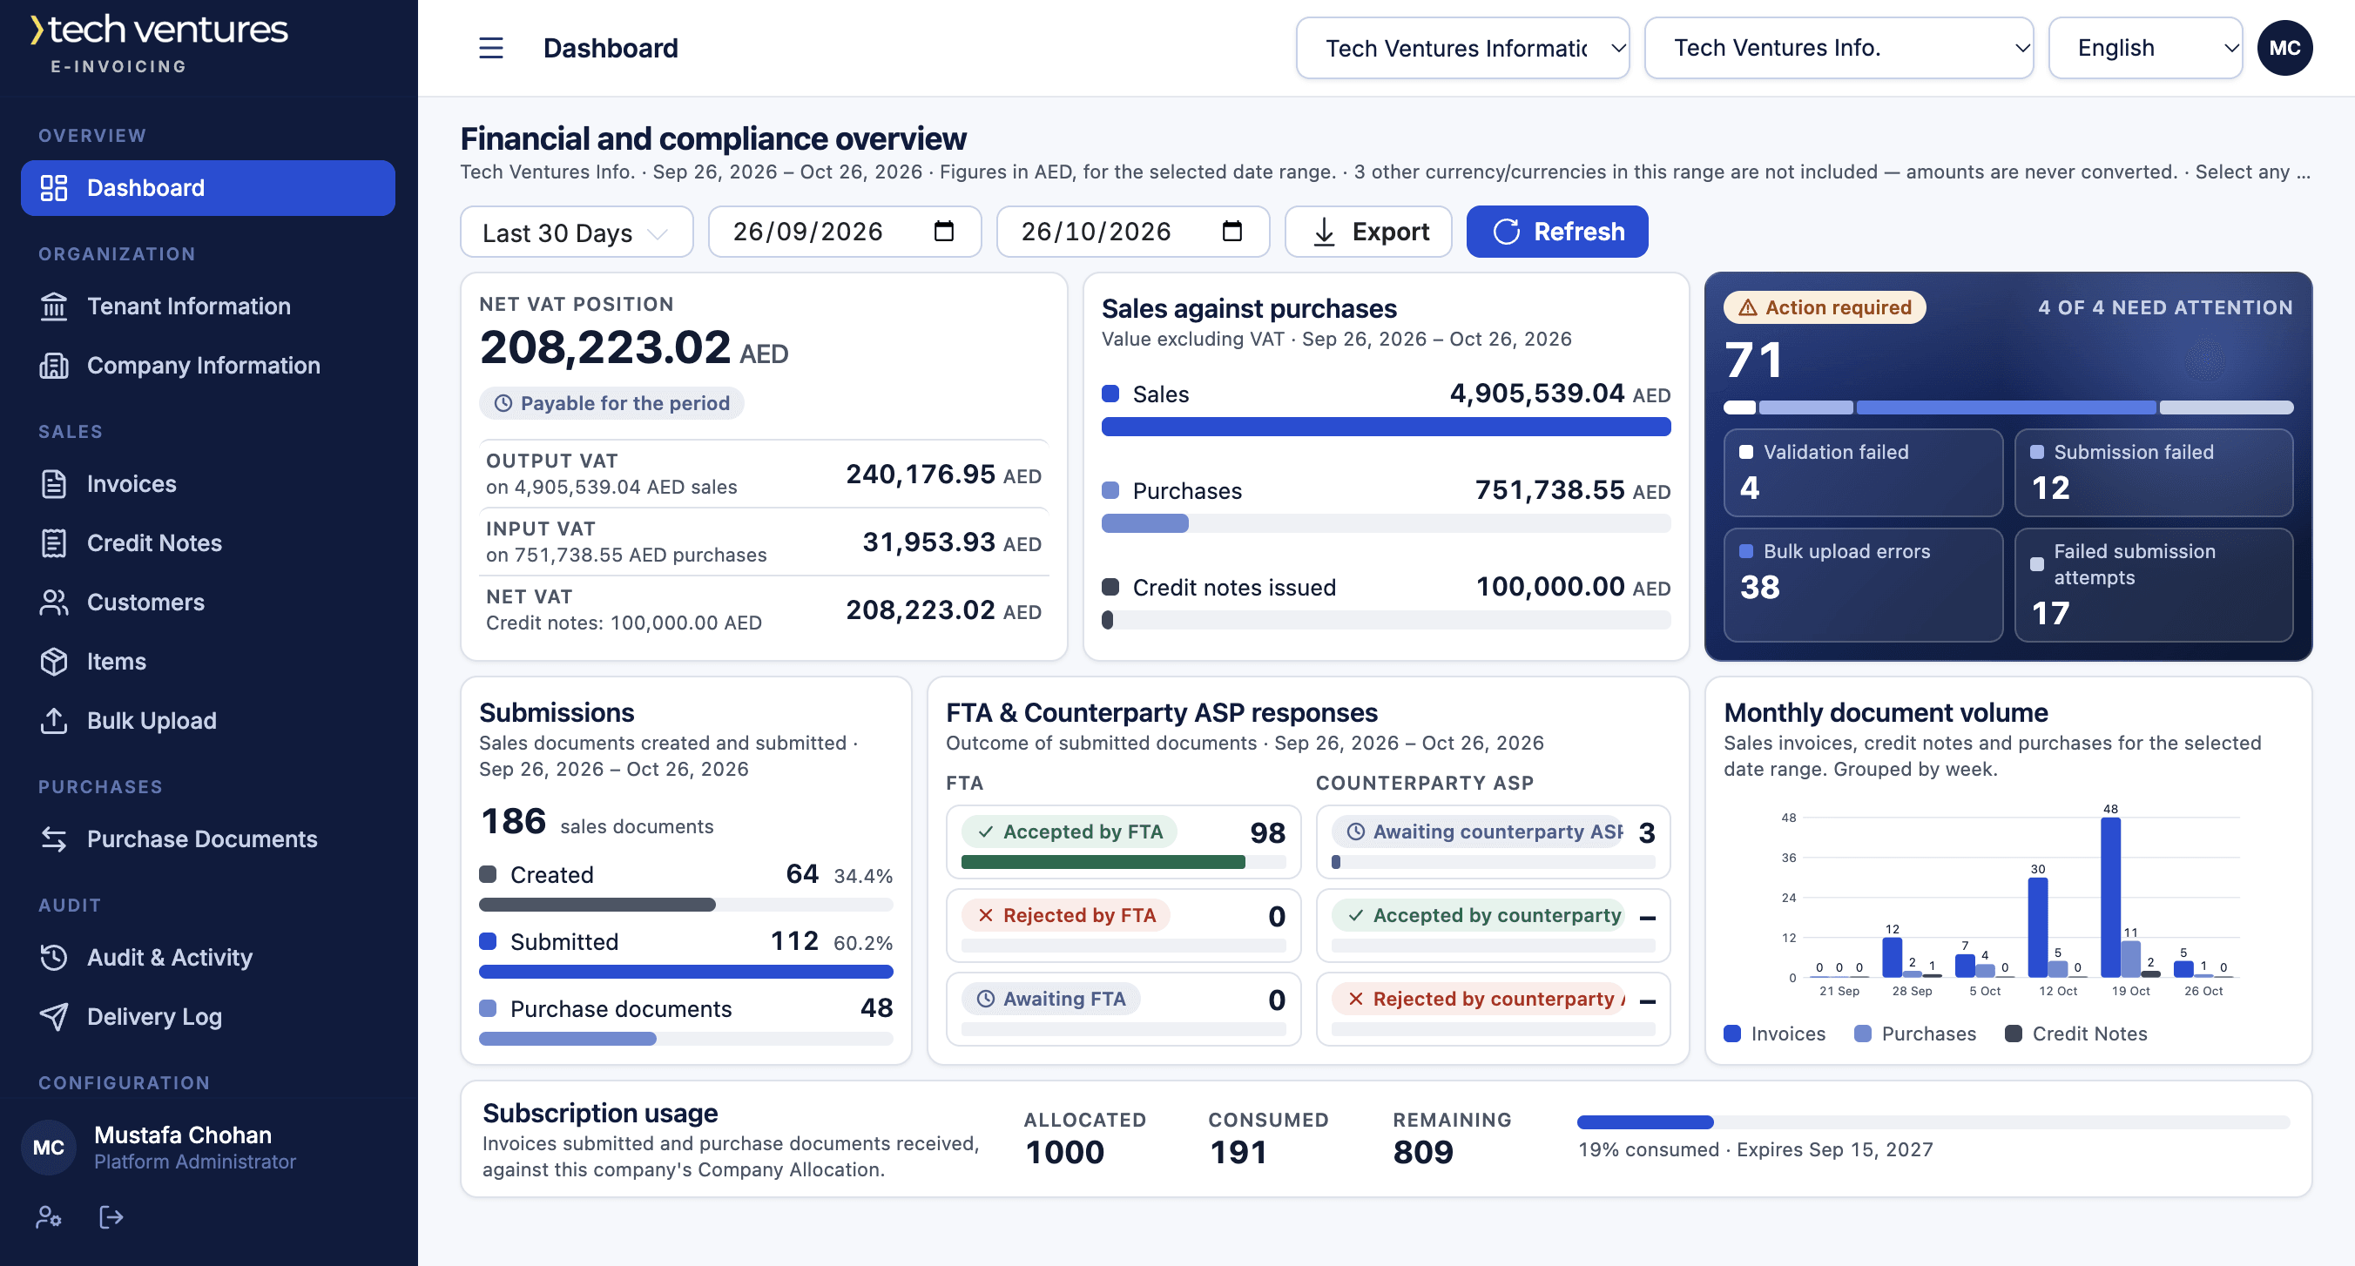Image resolution: width=2355 pixels, height=1266 pixels.
Task: Open Purchase Documents in sidebar
Action: pyautogui.click(x=207, y=839)
